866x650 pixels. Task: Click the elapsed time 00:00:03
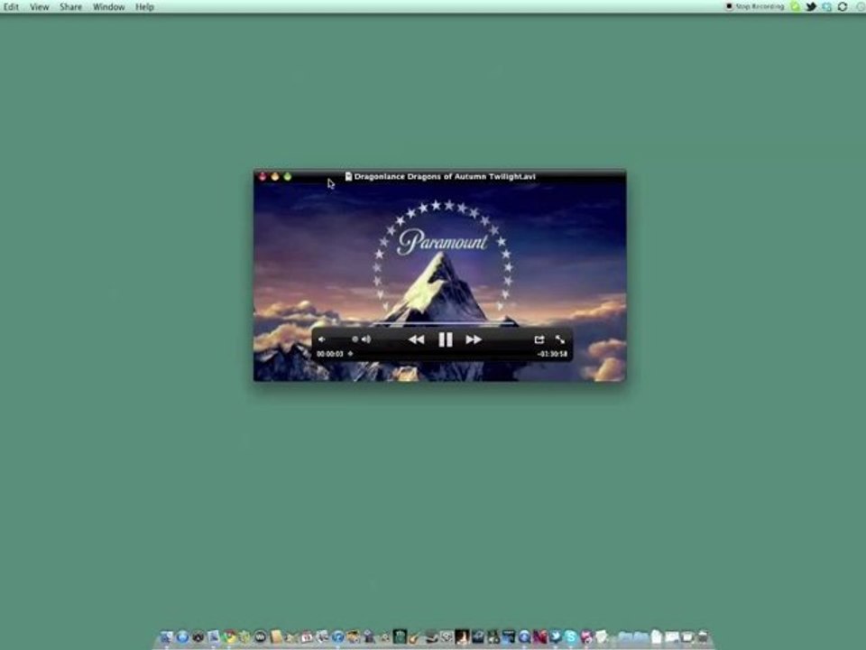click(330, 354)
